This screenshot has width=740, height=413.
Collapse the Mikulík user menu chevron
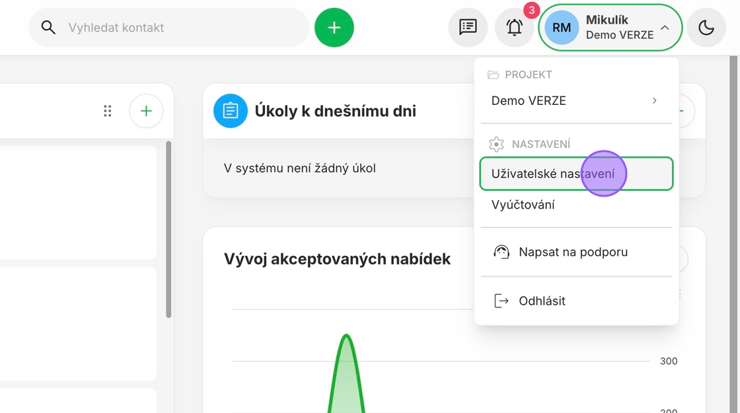[x=665, y=27]
